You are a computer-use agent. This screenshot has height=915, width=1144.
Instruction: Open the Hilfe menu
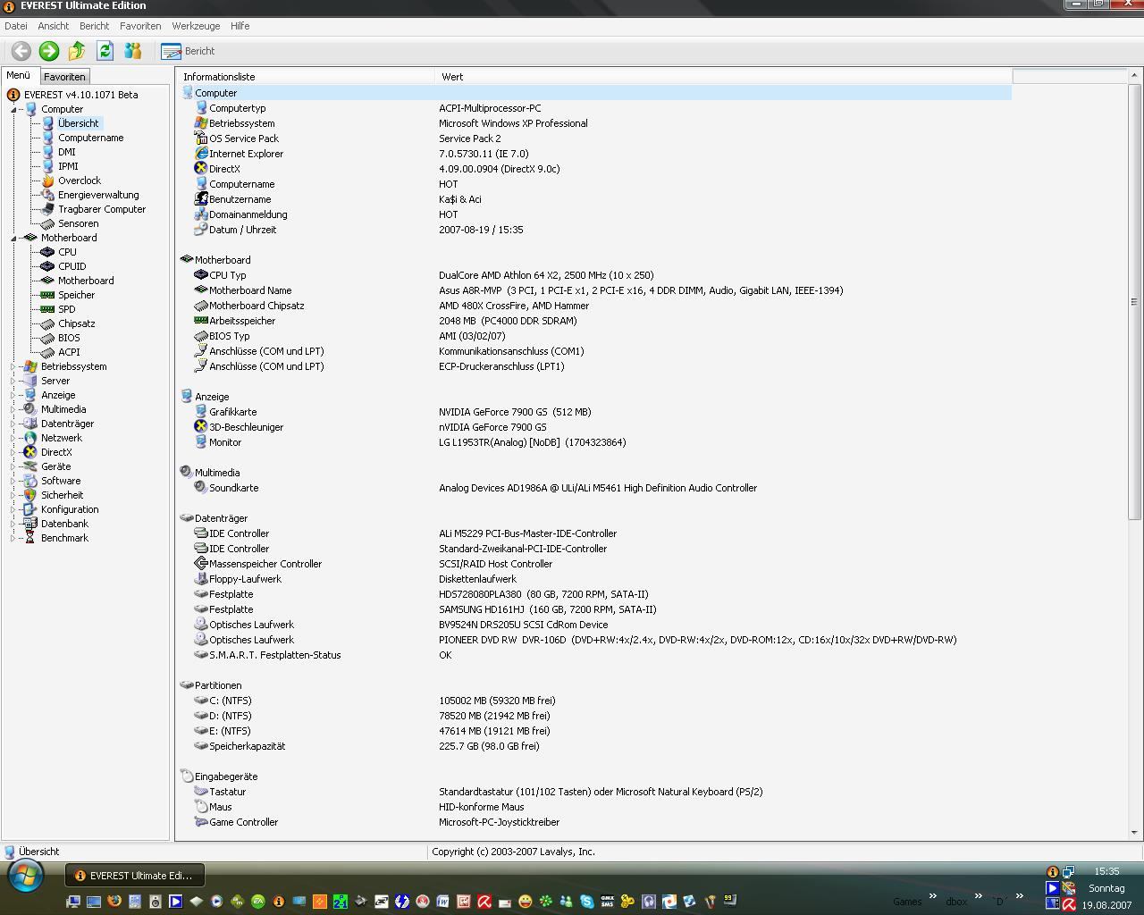pyautogui.click(x=240, y=26)
